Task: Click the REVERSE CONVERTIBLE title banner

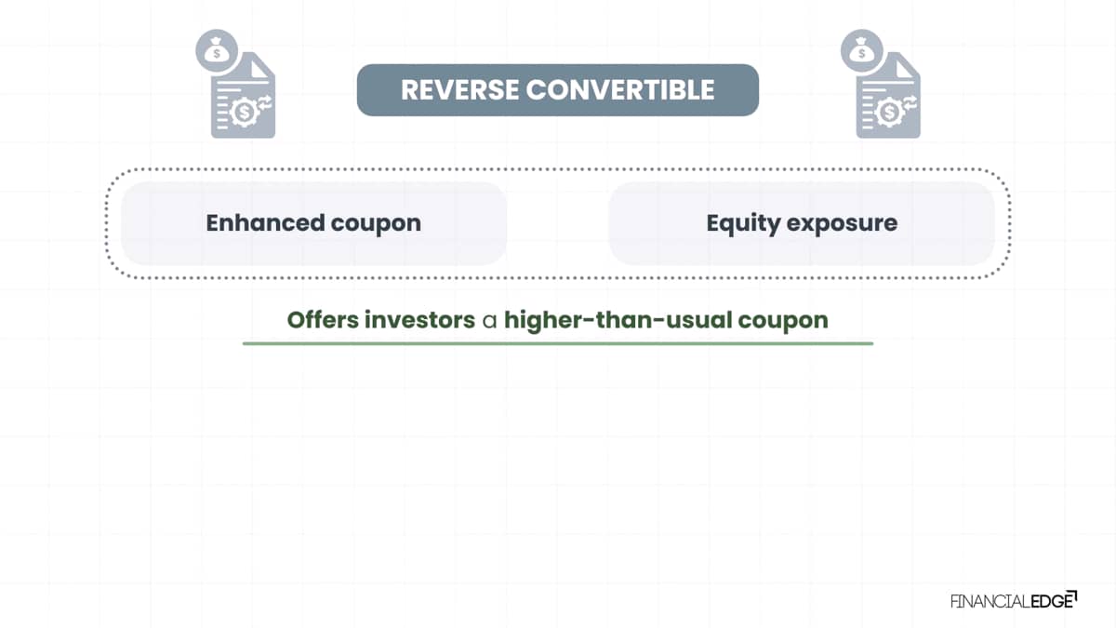Action: point(558,90)
